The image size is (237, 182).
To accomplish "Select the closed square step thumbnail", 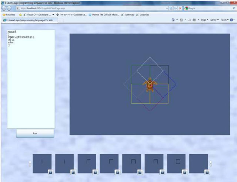I will tap(176, 163).
